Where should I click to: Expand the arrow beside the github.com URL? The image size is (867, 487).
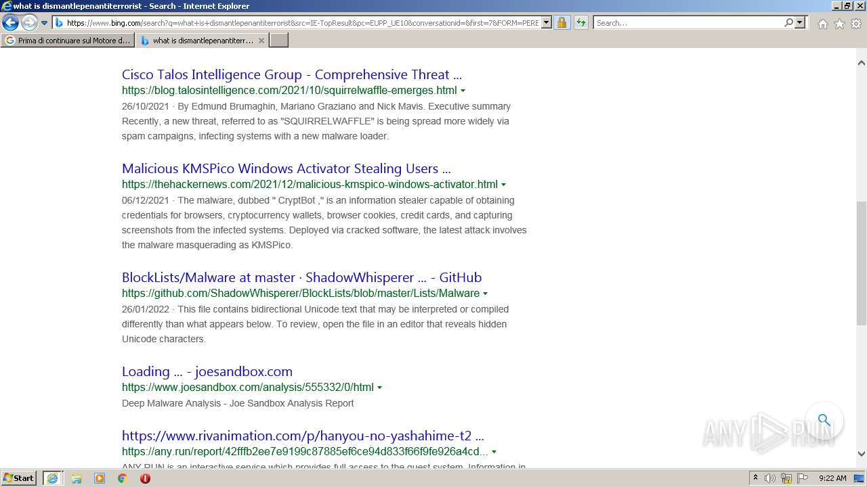[485, 294]
